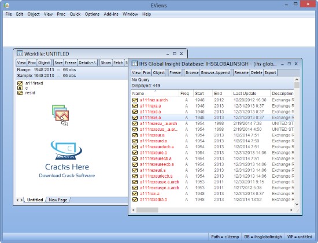
Task: Click the IHS Global Insight Database window icon
Action: 134,64
